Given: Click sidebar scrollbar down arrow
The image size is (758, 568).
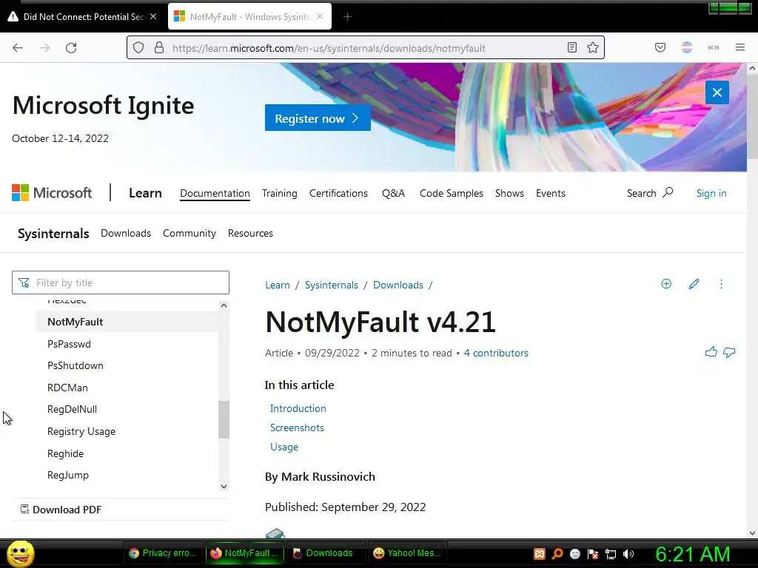Looking at the screenshot, I should (x=224, y=487).
